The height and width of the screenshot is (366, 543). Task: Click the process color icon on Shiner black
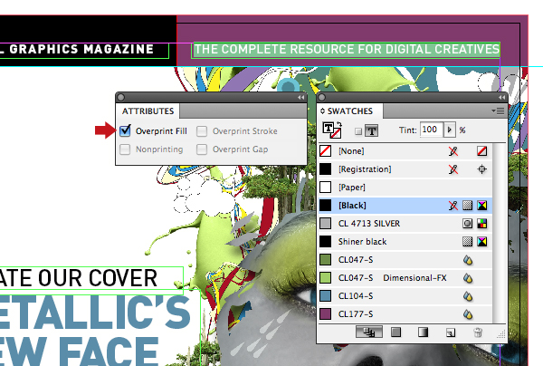[x=468, y=242]
